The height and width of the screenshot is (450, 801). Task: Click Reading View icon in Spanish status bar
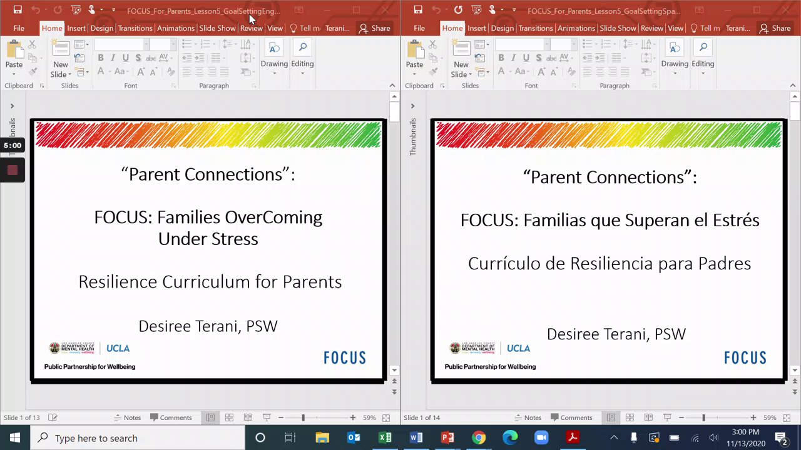pos(648,417)
